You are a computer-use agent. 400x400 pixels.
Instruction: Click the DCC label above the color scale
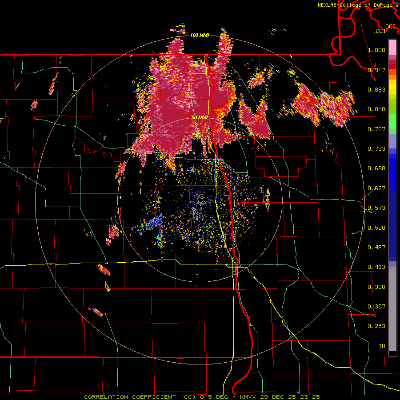click(x=391, y=26)
